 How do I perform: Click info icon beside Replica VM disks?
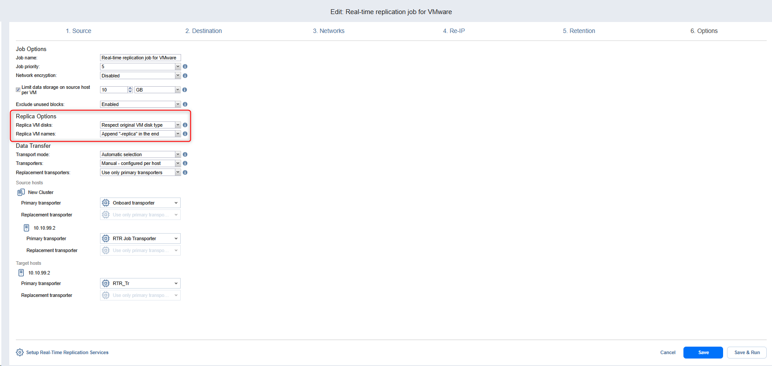[x=185, y=125]
